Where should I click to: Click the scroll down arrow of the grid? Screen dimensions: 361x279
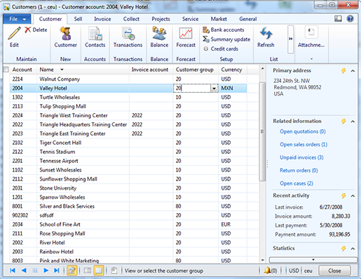pos(262,260)
